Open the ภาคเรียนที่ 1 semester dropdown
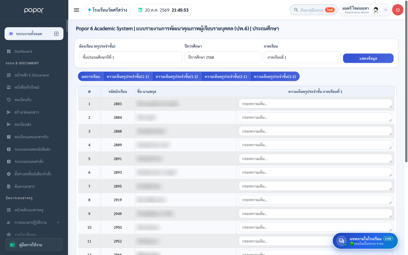408x255 pixels. pyautogui.click(x=302, y=57)
